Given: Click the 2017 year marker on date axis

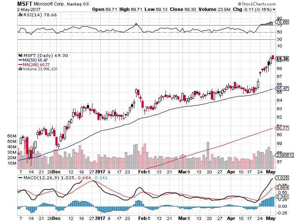Looking at the screenshot, I should pyautogui.click(x=101, y=172).
